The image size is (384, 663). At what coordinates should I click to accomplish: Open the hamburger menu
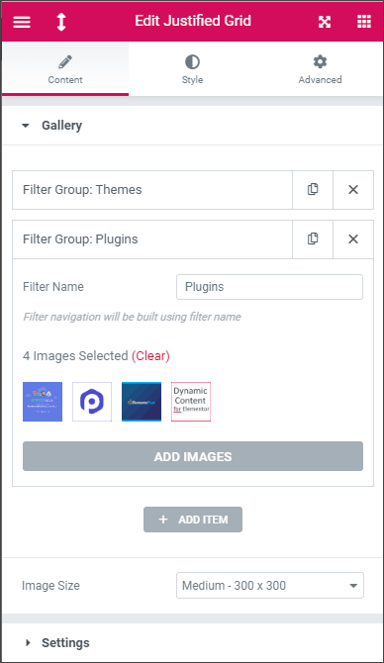click(x=22, y=22)
